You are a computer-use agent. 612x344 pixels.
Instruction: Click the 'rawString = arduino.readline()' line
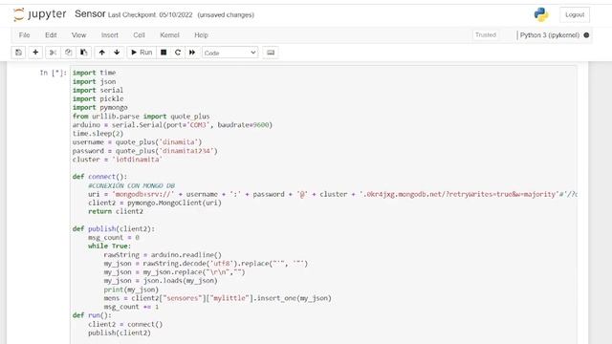click(x=163, y=255)
